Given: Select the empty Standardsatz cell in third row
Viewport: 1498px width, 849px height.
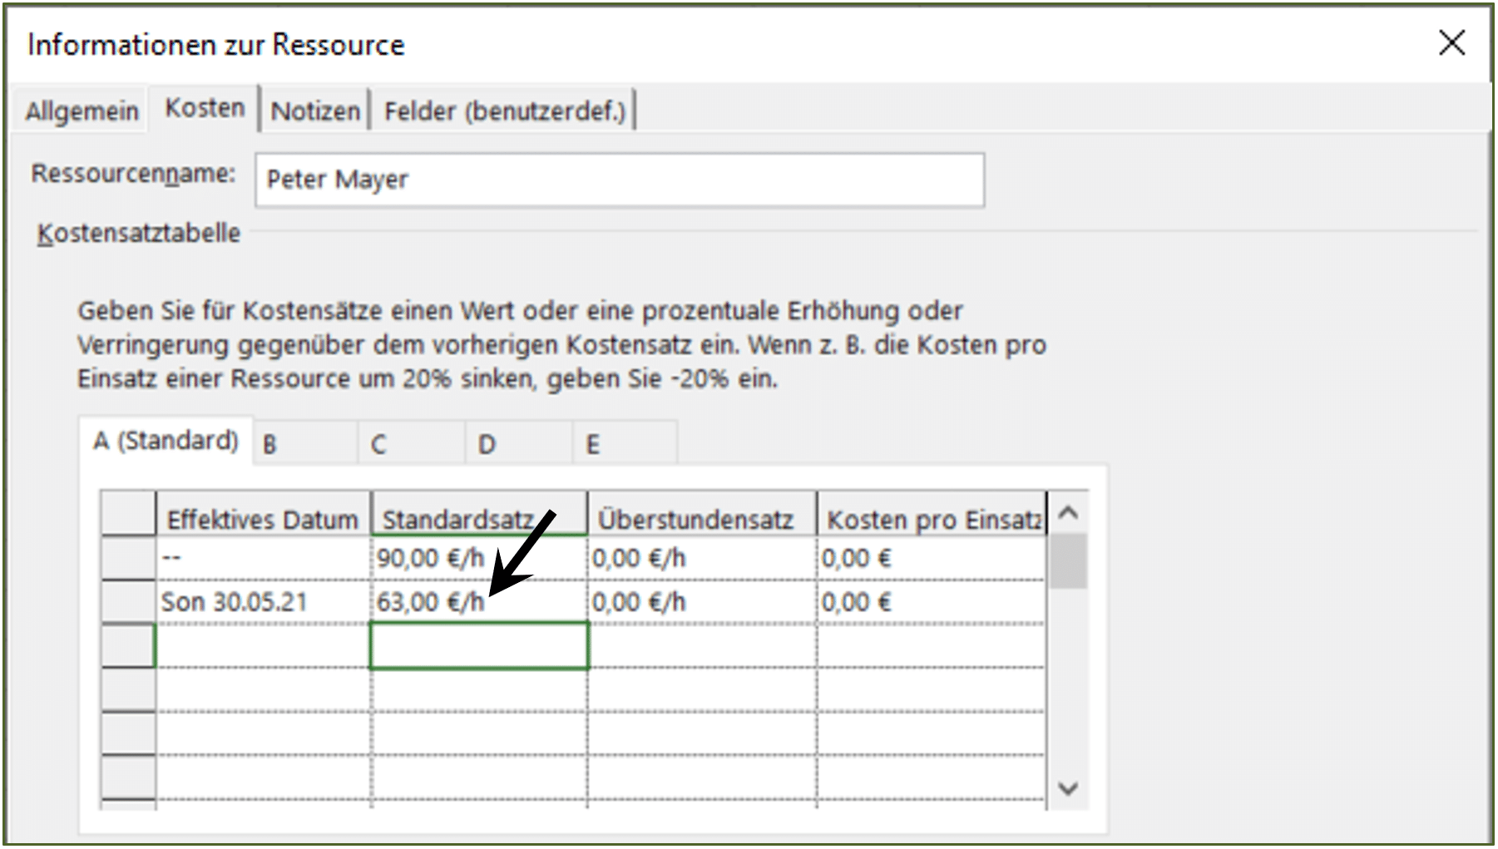Looking at the screenshot, I should (x=479, y=645).
